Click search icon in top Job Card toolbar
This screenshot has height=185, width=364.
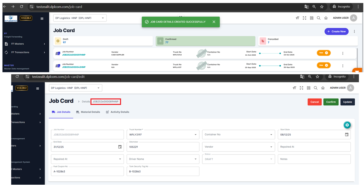coord(319,18)
